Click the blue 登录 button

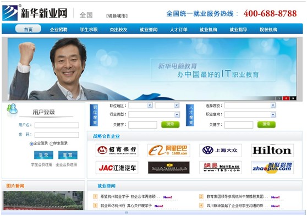point(43,155)
